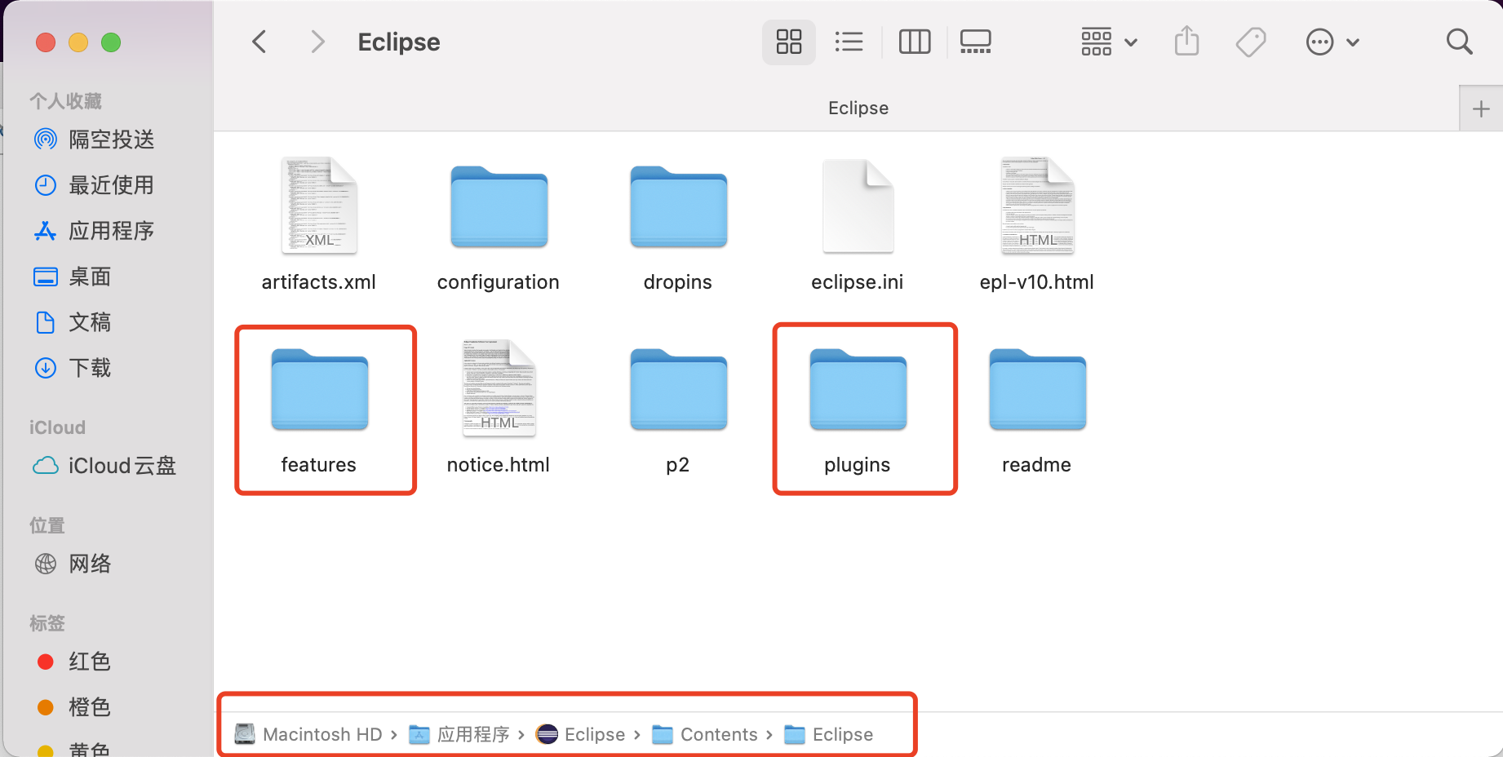Screen dimensions: 1503x757
Task: Click the 个人收藏 sidebar heading
Action: tap(65, 101)
